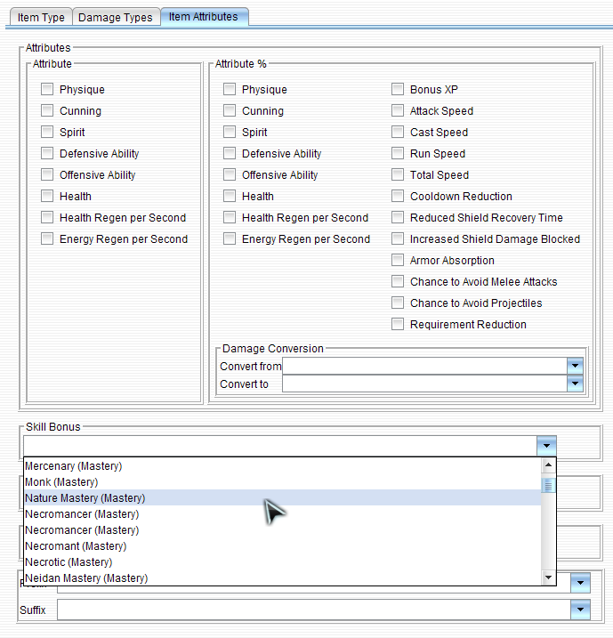This screenshot has width=613, height=638.
Task: Switch to the Item Type tab
Action: [40, 18]
